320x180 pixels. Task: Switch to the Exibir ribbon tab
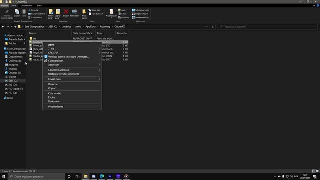(x=39, y=5)
